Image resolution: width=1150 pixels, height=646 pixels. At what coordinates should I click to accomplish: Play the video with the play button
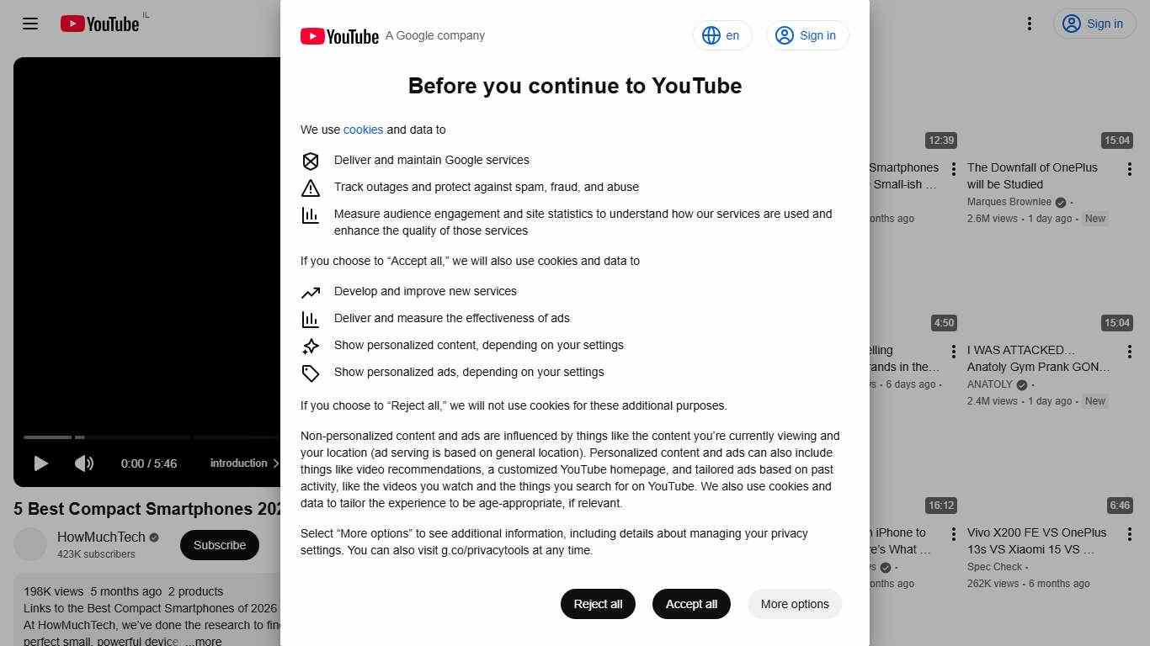click(40, 463)
